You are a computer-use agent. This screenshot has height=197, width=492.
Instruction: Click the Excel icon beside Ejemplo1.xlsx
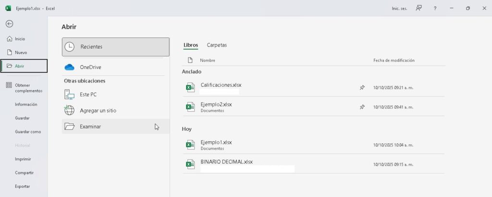coord(190,145)
